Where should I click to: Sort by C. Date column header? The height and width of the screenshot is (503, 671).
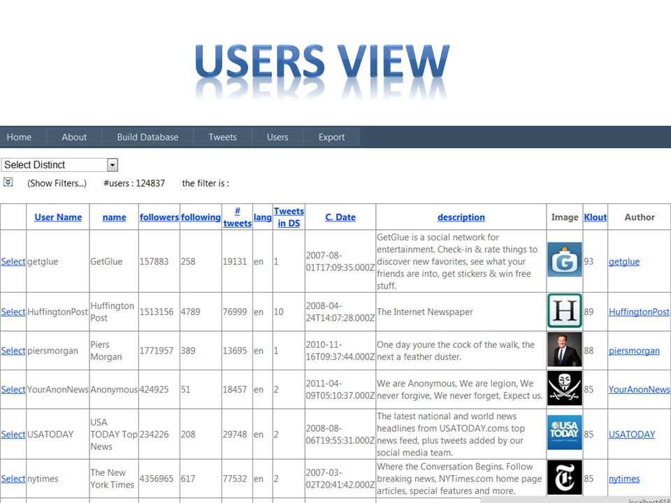(x=340, y=217)
